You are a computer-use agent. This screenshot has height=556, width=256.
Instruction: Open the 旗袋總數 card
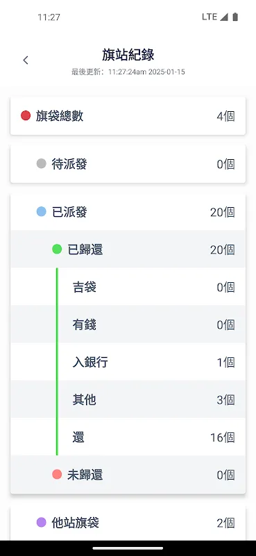click(x=128, y=116)
